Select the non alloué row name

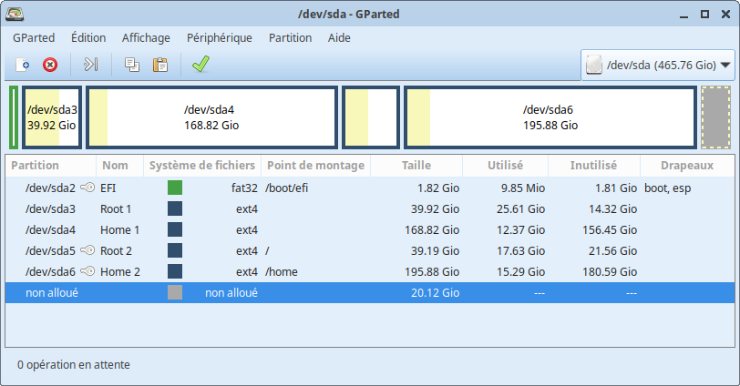click(52, 292)
